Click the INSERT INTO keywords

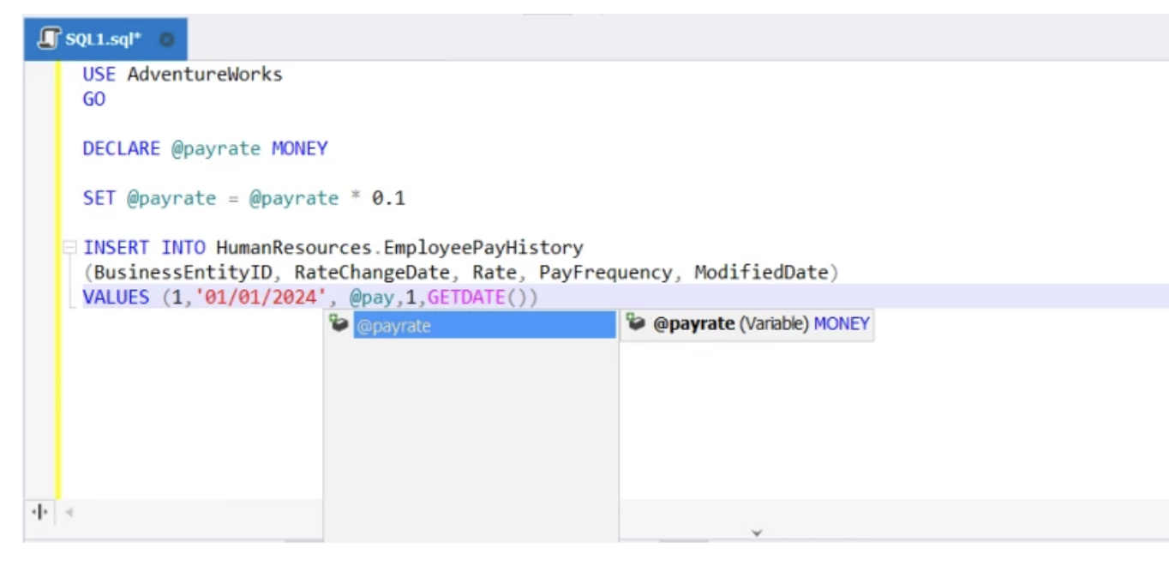click(x=144, y=248)
